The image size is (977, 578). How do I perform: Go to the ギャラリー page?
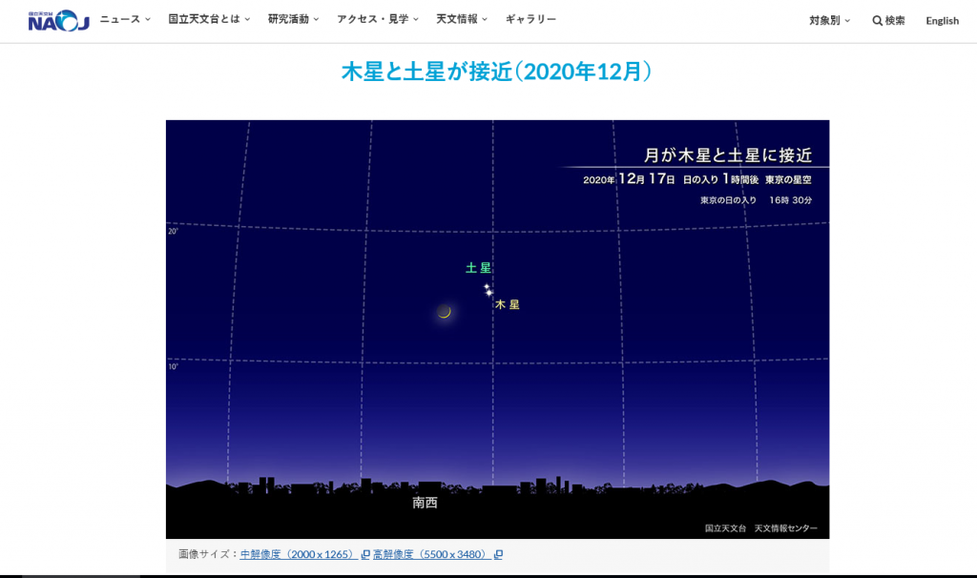pyautogui.click(x=530, y=19)
